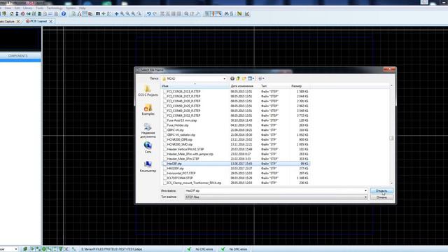
Task: Click the Open (Открыть) button
Action: tap(381, 190)
